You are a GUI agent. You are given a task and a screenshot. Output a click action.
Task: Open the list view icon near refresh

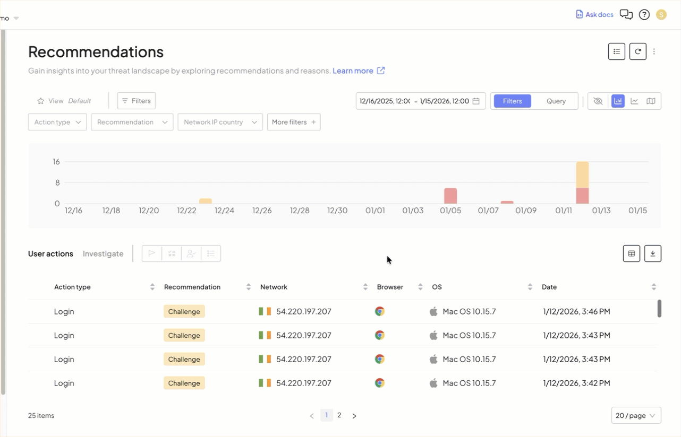616,51
